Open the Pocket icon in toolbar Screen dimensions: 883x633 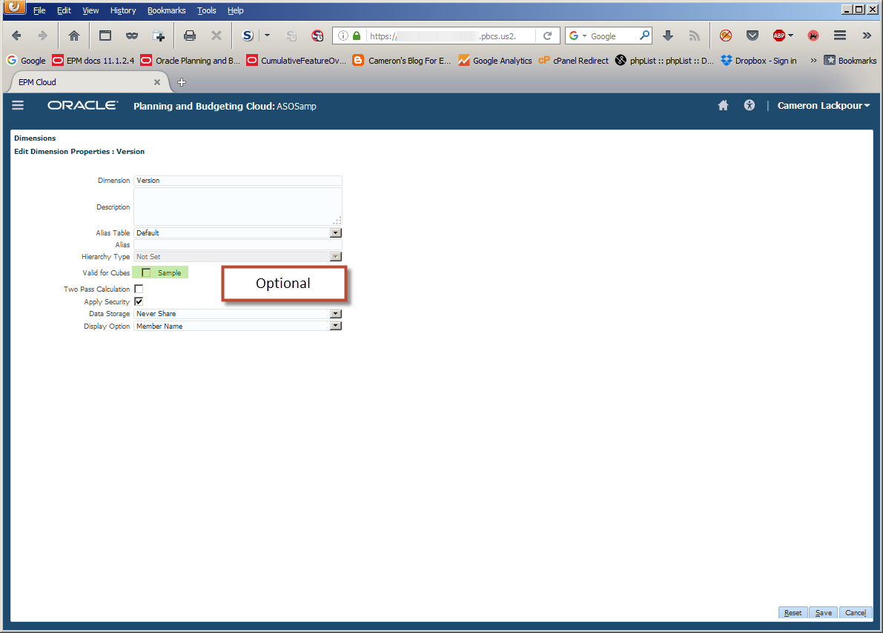753,36
